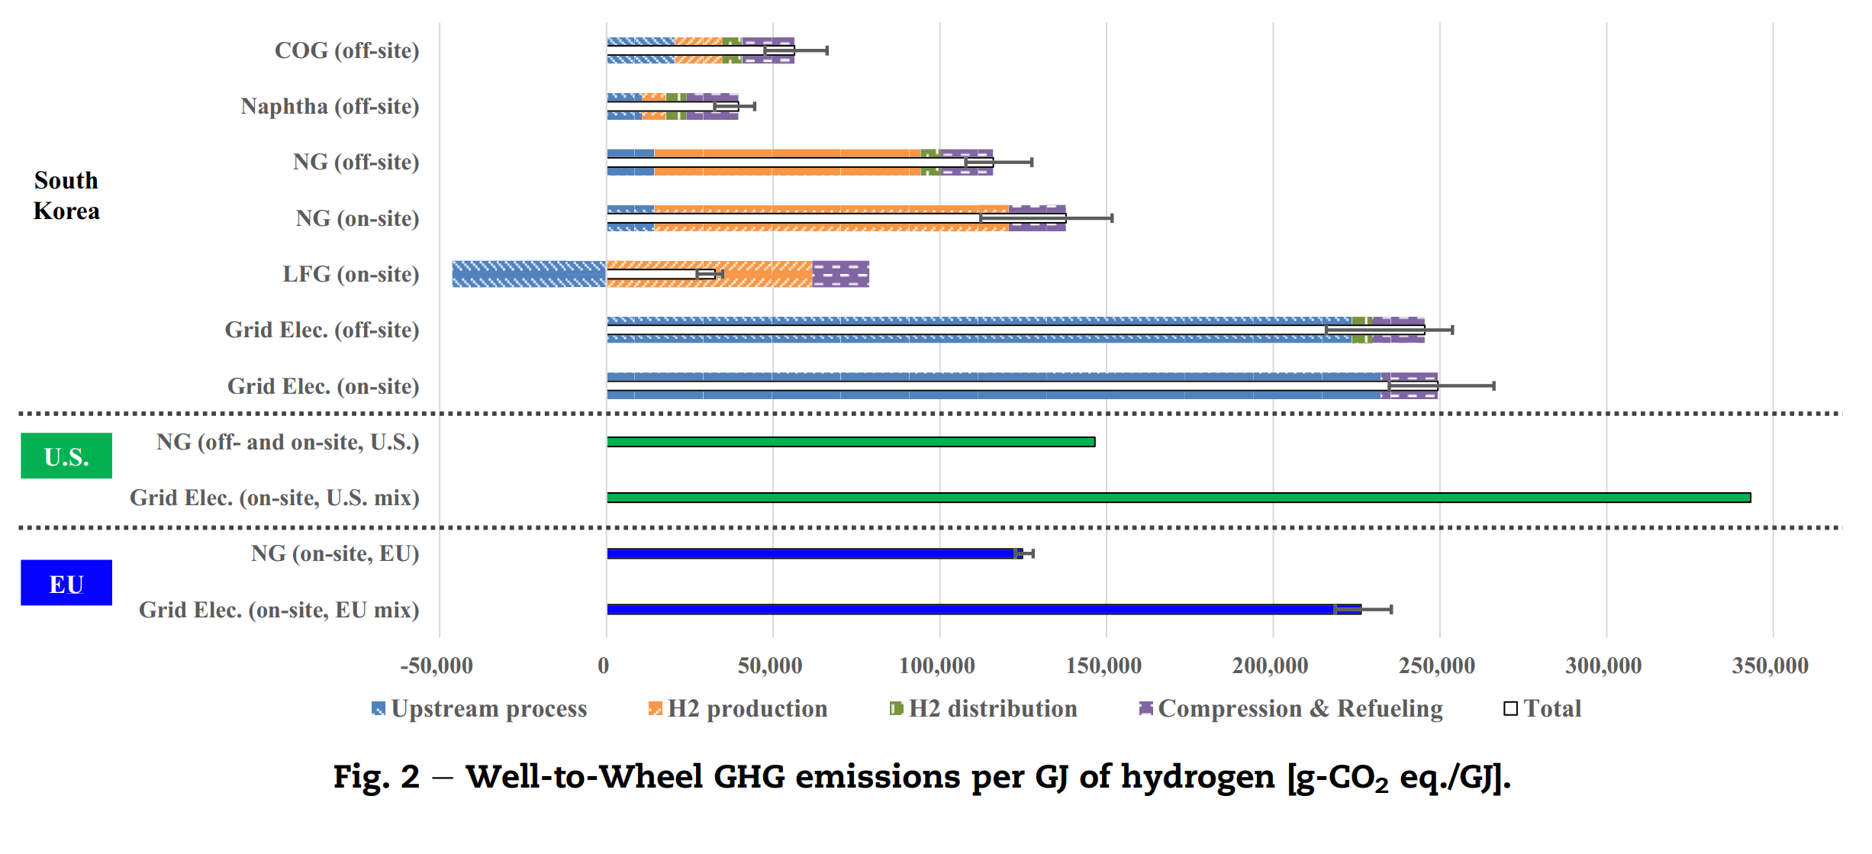Click the Fig. 2 caption text

[x=922, y=778]
